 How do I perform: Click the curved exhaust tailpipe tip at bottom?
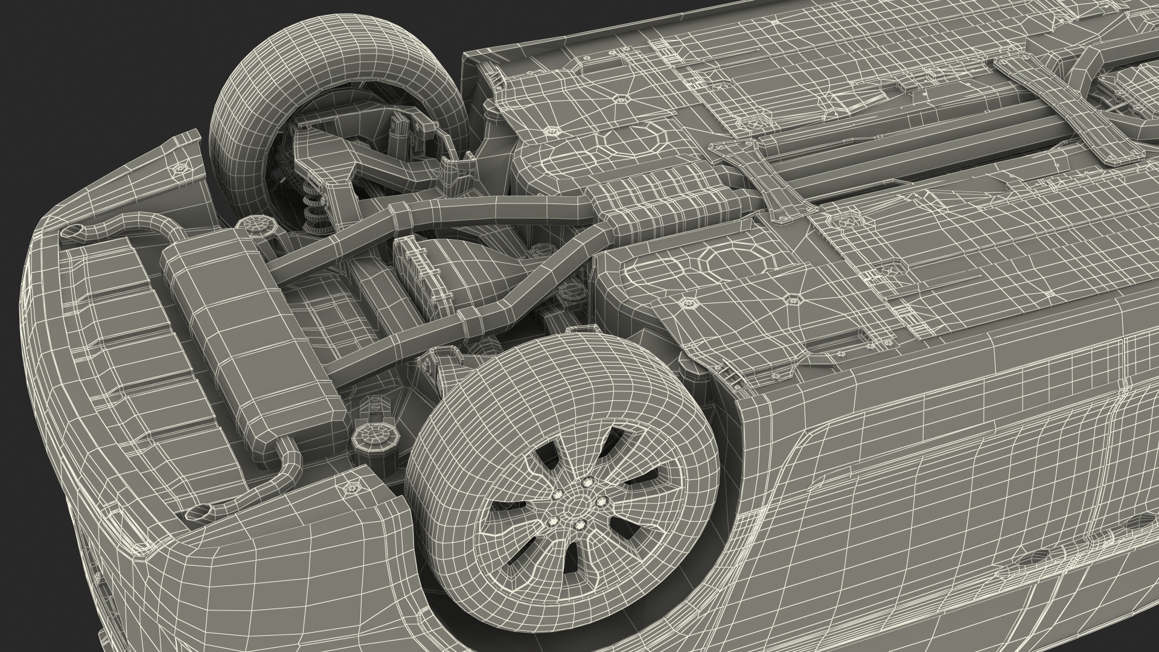199,513
